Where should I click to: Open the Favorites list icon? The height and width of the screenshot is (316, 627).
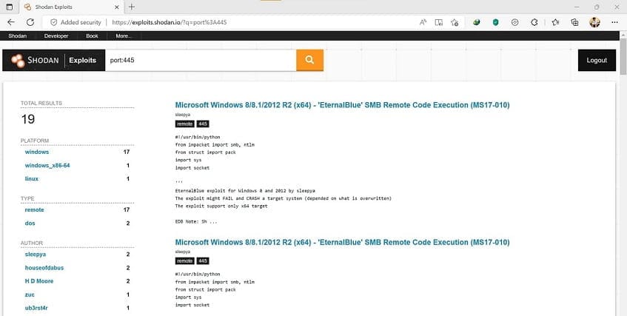pyautogui.click(x=554, y=22)
